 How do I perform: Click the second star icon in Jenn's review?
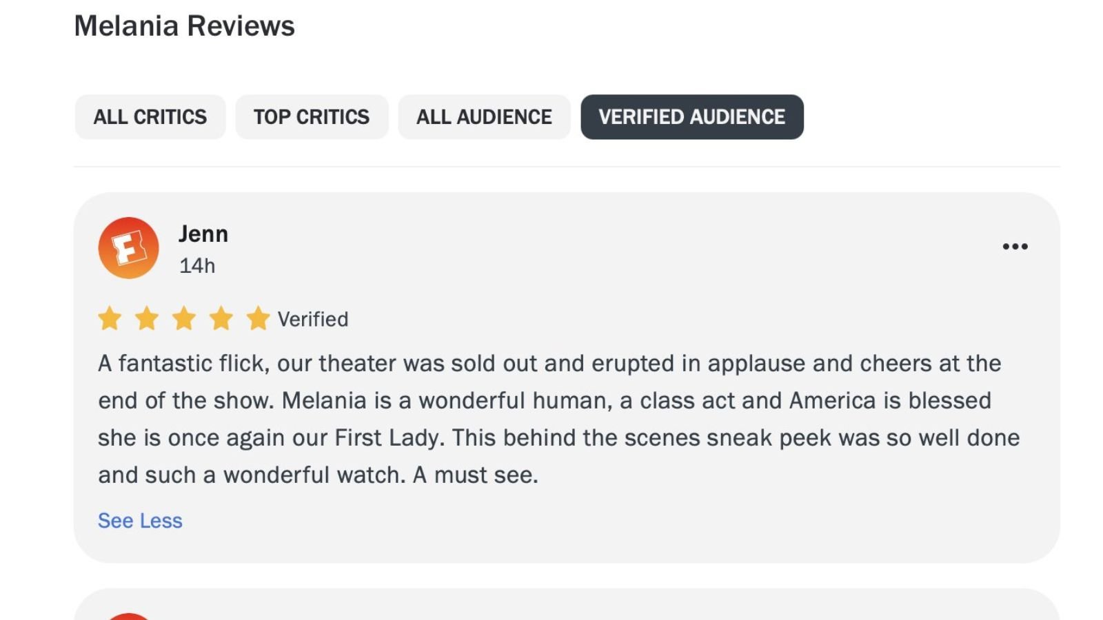tap(147, 318)
